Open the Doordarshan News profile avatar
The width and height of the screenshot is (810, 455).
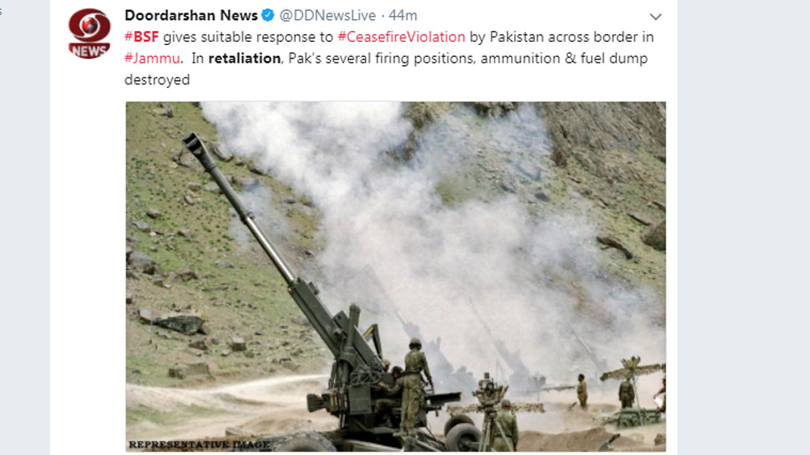(89, 33)
